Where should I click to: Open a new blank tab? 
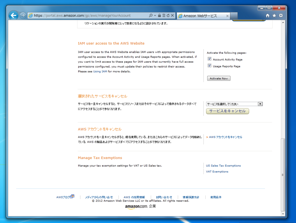pos(234,16)
